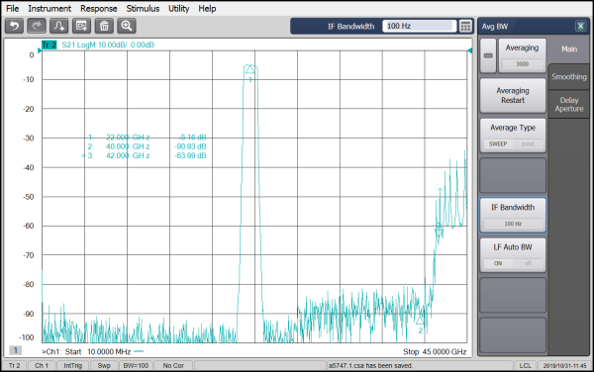
Task: Click the IF Bandwidth 100 Hz softkey
Action: pyautogui.click(x=513, y=215)
